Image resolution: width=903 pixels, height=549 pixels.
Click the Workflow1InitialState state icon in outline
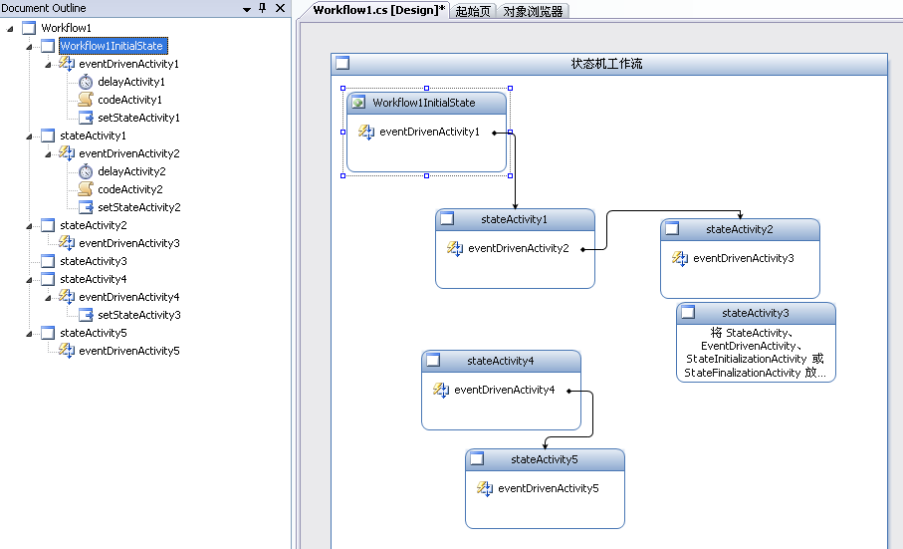[x=48, y=46]
